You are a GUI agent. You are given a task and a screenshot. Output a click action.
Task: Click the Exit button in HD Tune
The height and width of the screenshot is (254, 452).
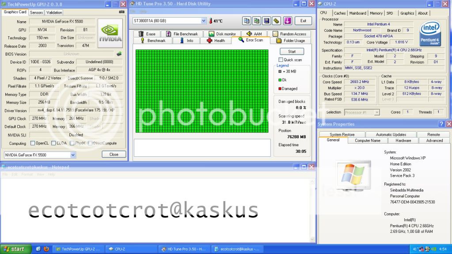303,21
